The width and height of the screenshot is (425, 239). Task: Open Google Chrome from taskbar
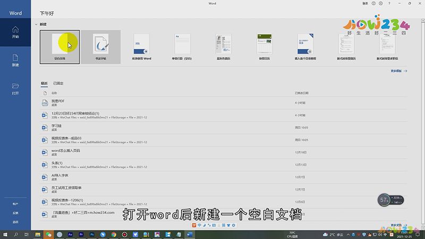(114, 235)
